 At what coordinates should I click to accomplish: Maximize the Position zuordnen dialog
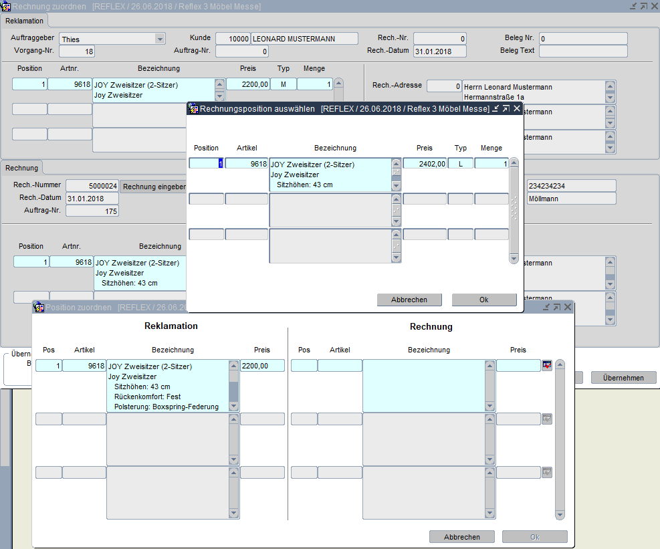[x=556, y=307]
